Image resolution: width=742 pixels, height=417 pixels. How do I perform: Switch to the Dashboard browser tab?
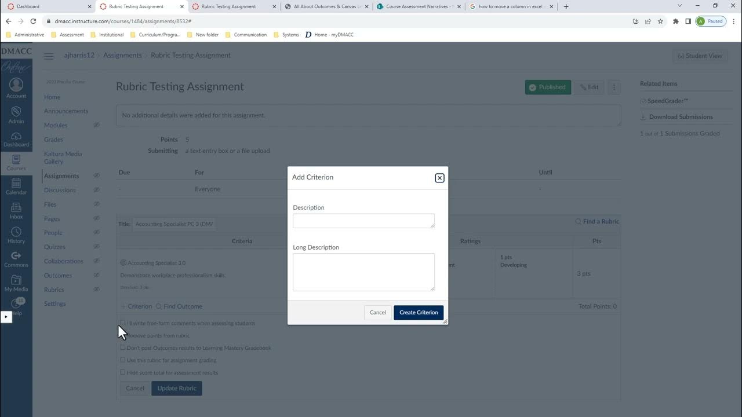coord(48,6)
